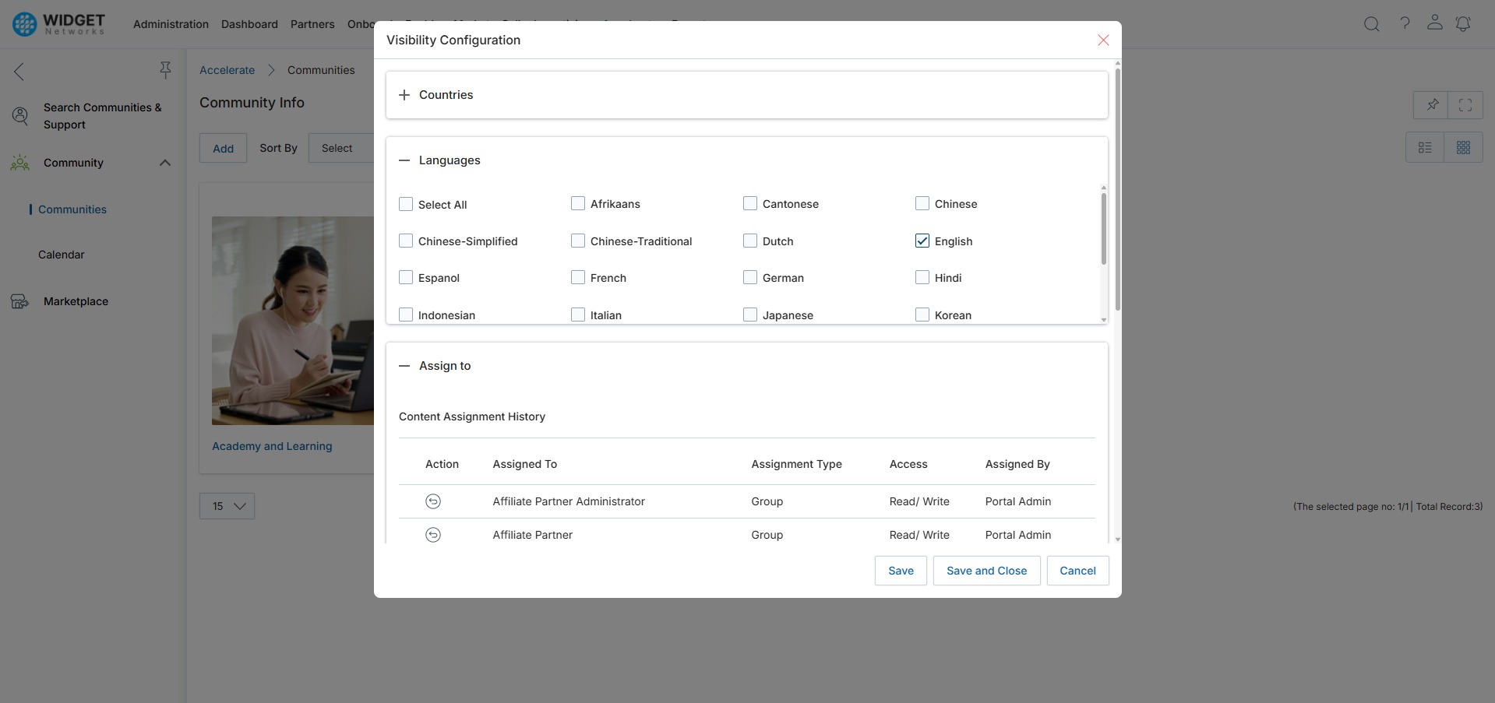Check the French language checkbox
1495x703 pixels.
(x=578, y=277)
